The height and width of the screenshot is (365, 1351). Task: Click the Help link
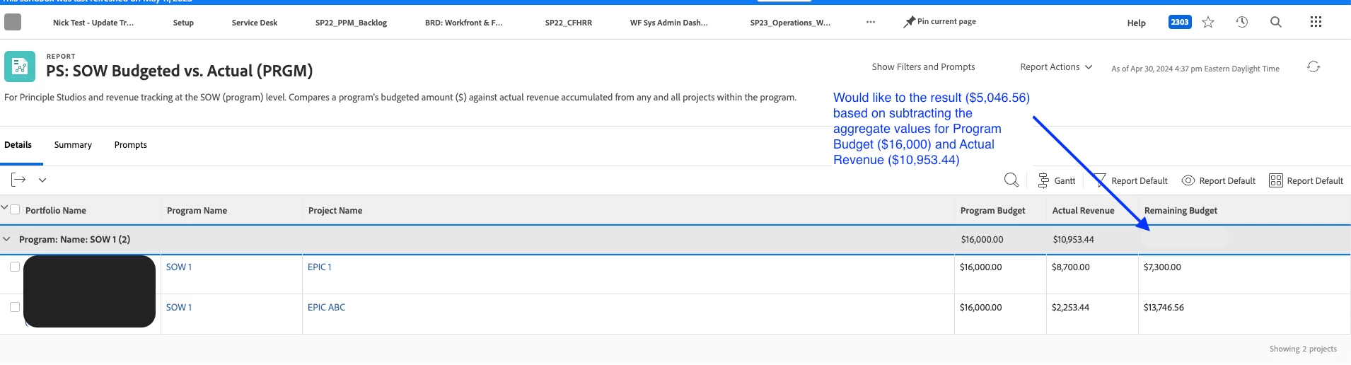point(1137,23)
